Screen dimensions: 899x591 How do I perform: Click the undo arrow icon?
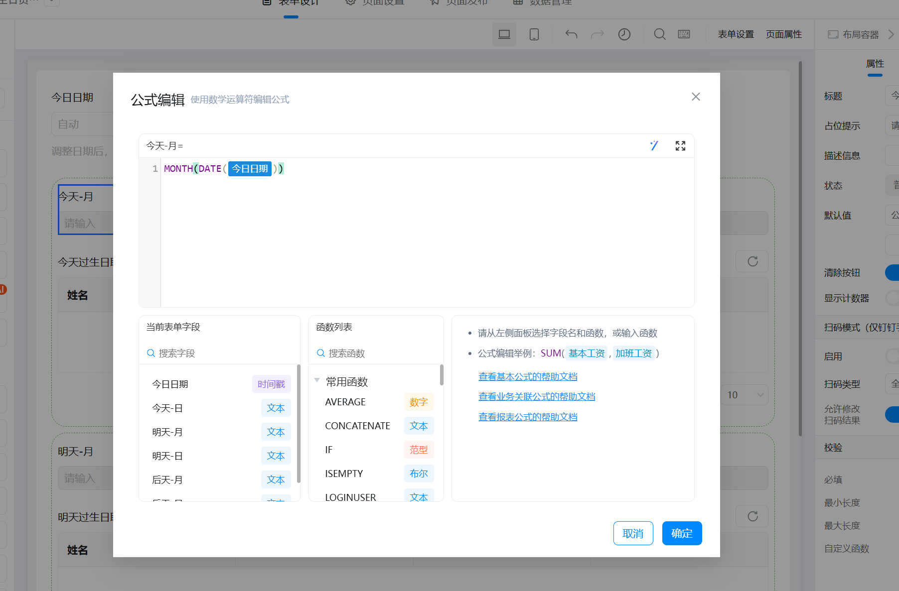571,34
